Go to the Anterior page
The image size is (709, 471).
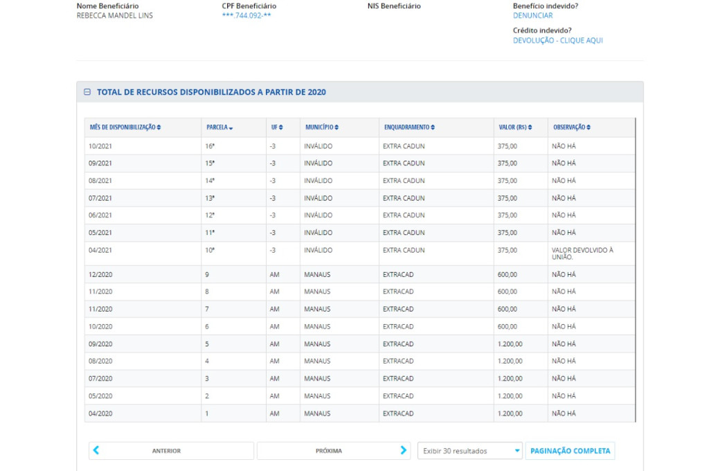click(166, 451)
